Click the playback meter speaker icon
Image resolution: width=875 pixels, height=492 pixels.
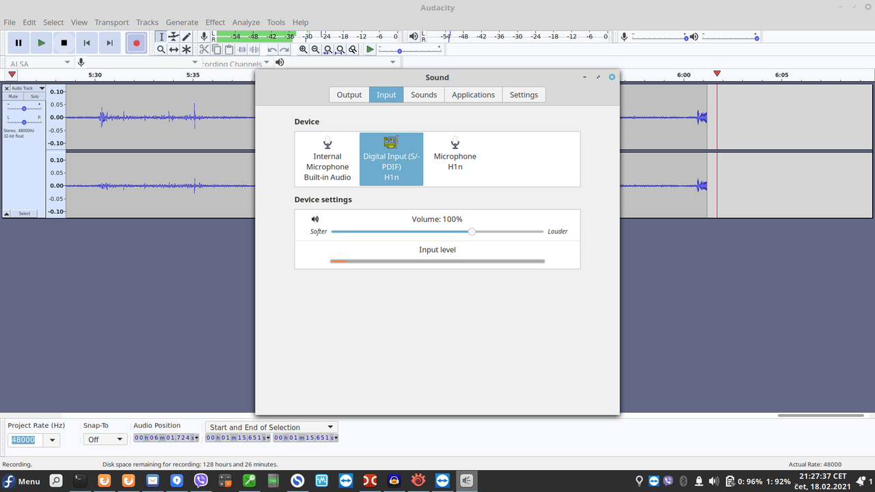(414, 37)
